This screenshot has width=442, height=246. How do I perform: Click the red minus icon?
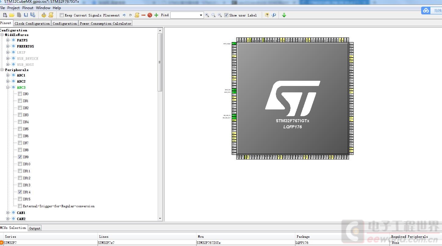coord(143,15)
